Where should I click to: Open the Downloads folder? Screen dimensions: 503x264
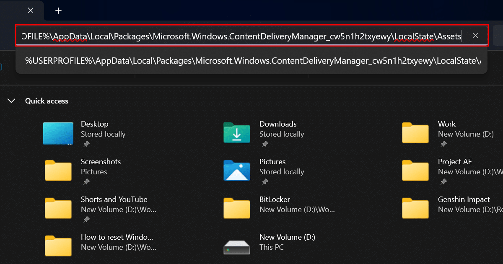[278, 124]
